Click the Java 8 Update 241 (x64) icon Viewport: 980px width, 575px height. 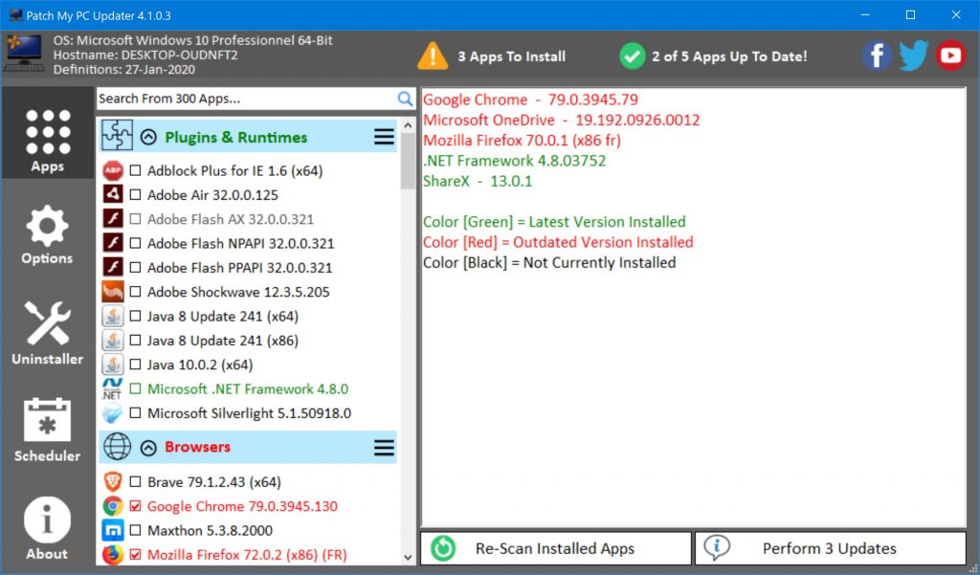[113, 317]
